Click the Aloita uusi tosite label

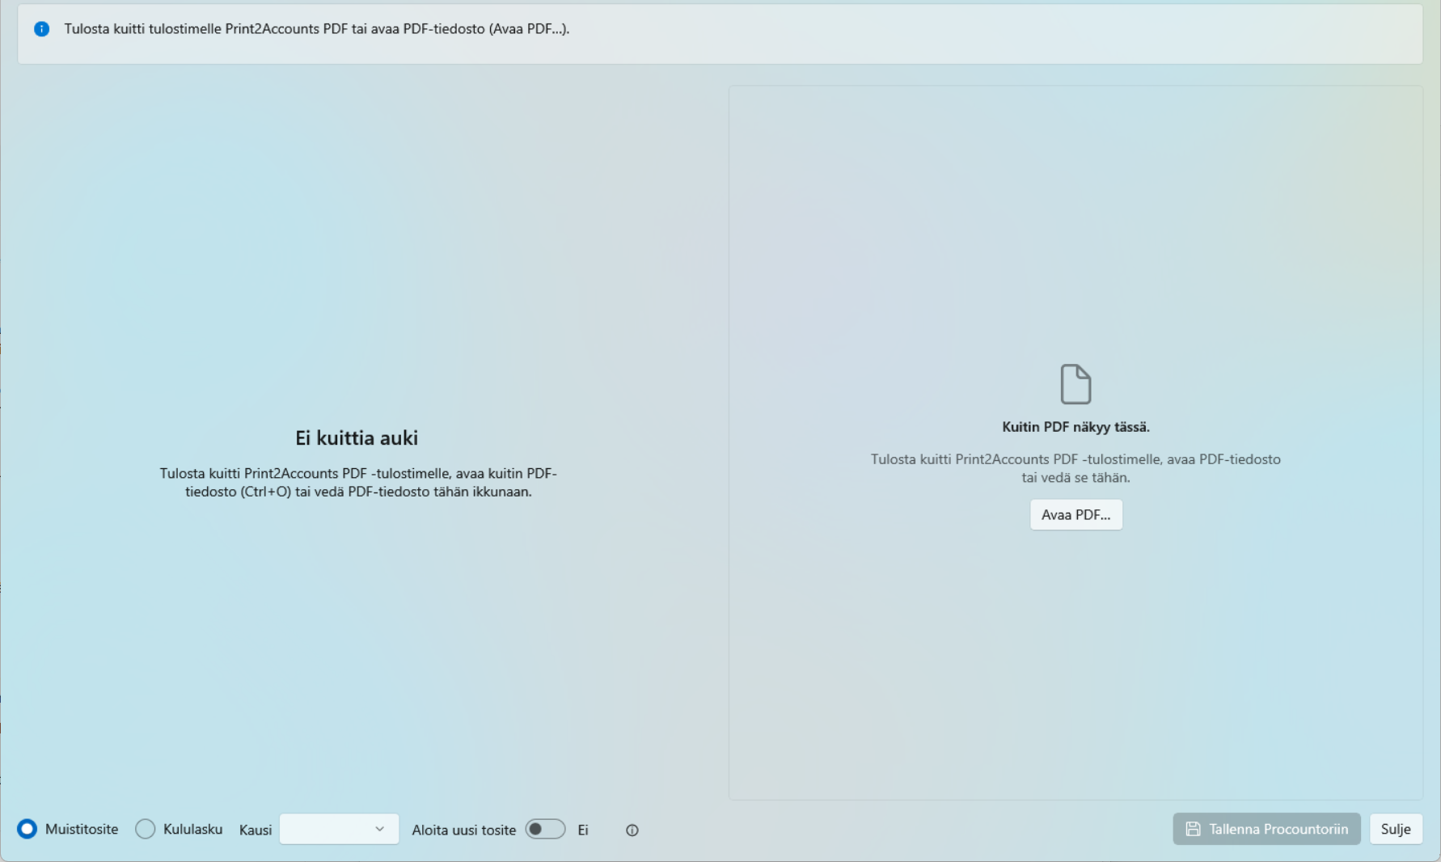[464, 830]
